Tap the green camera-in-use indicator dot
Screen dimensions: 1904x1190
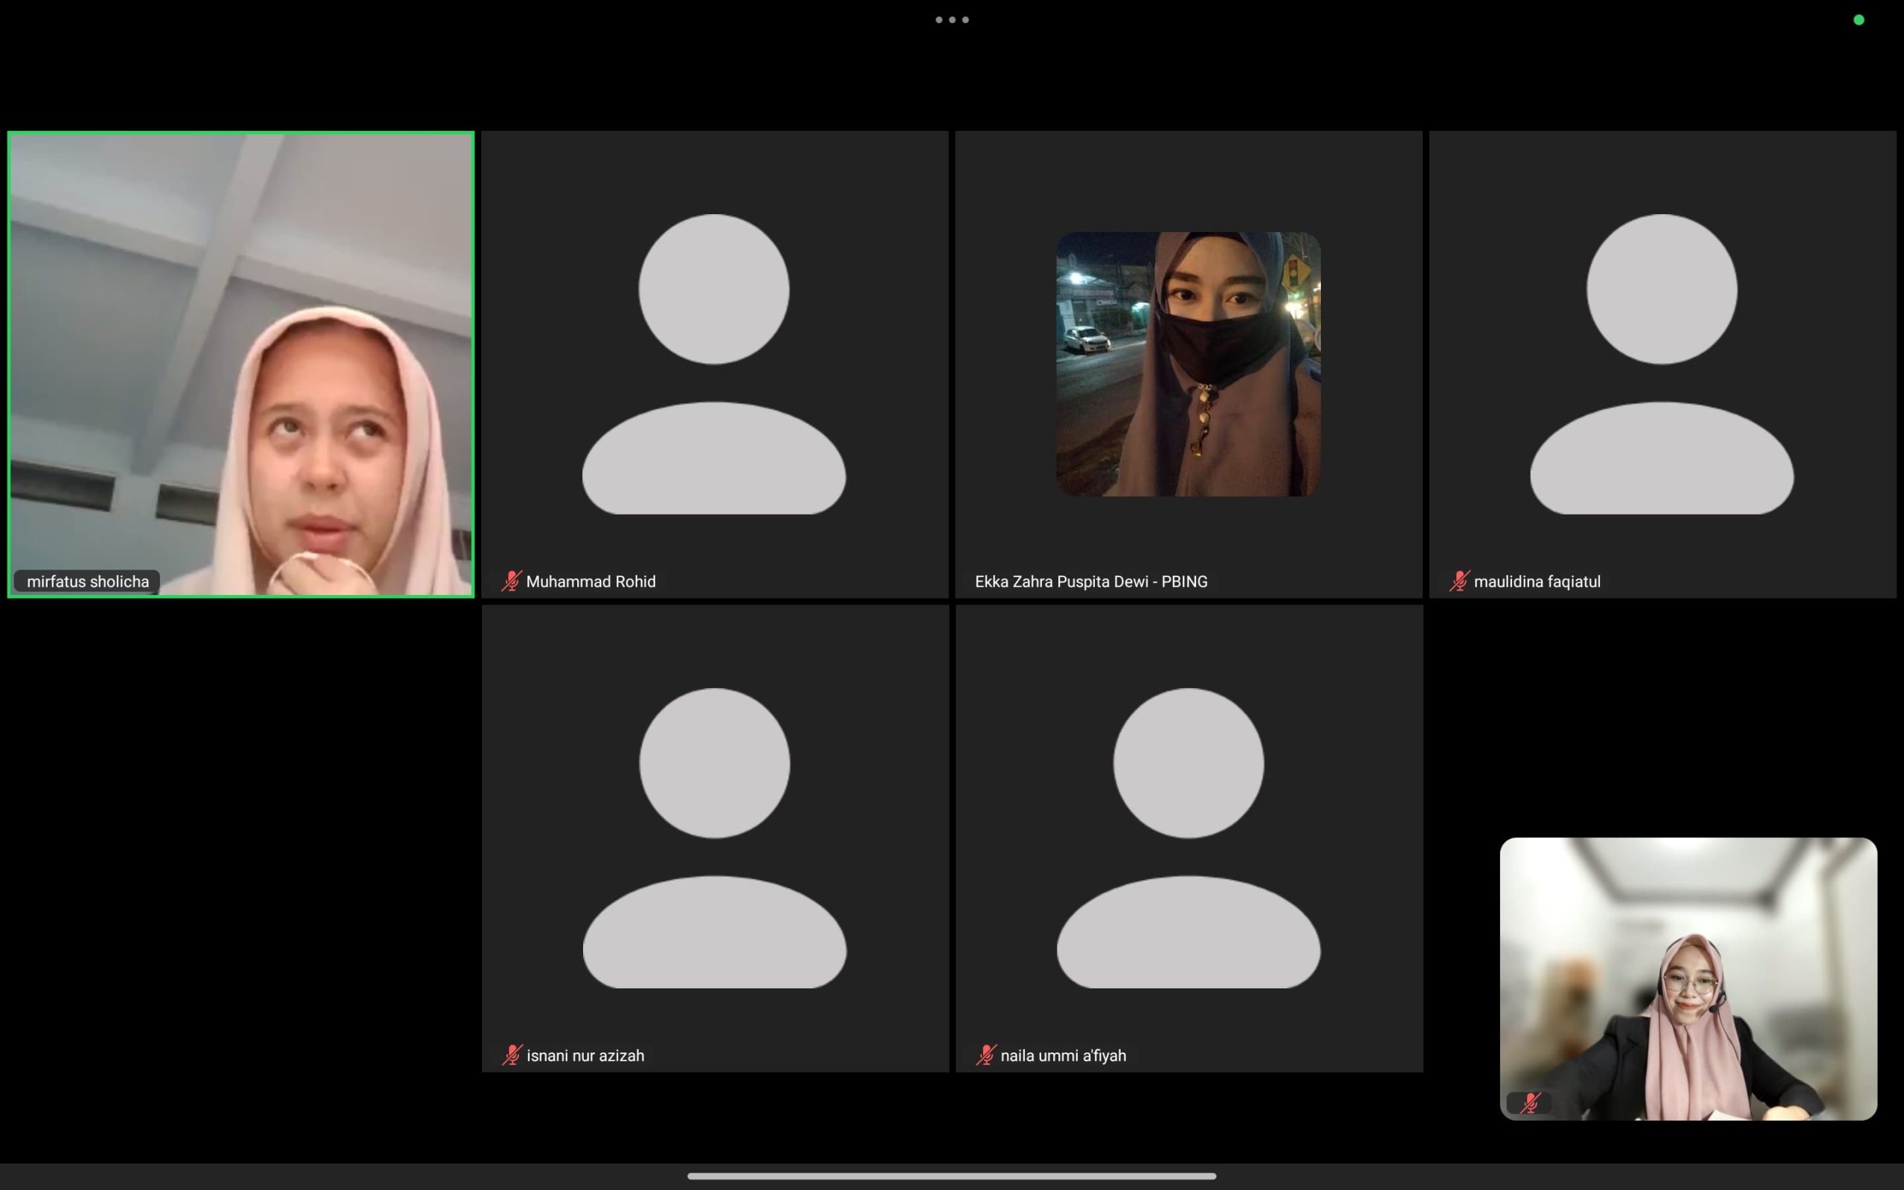tap(1859, 19)
